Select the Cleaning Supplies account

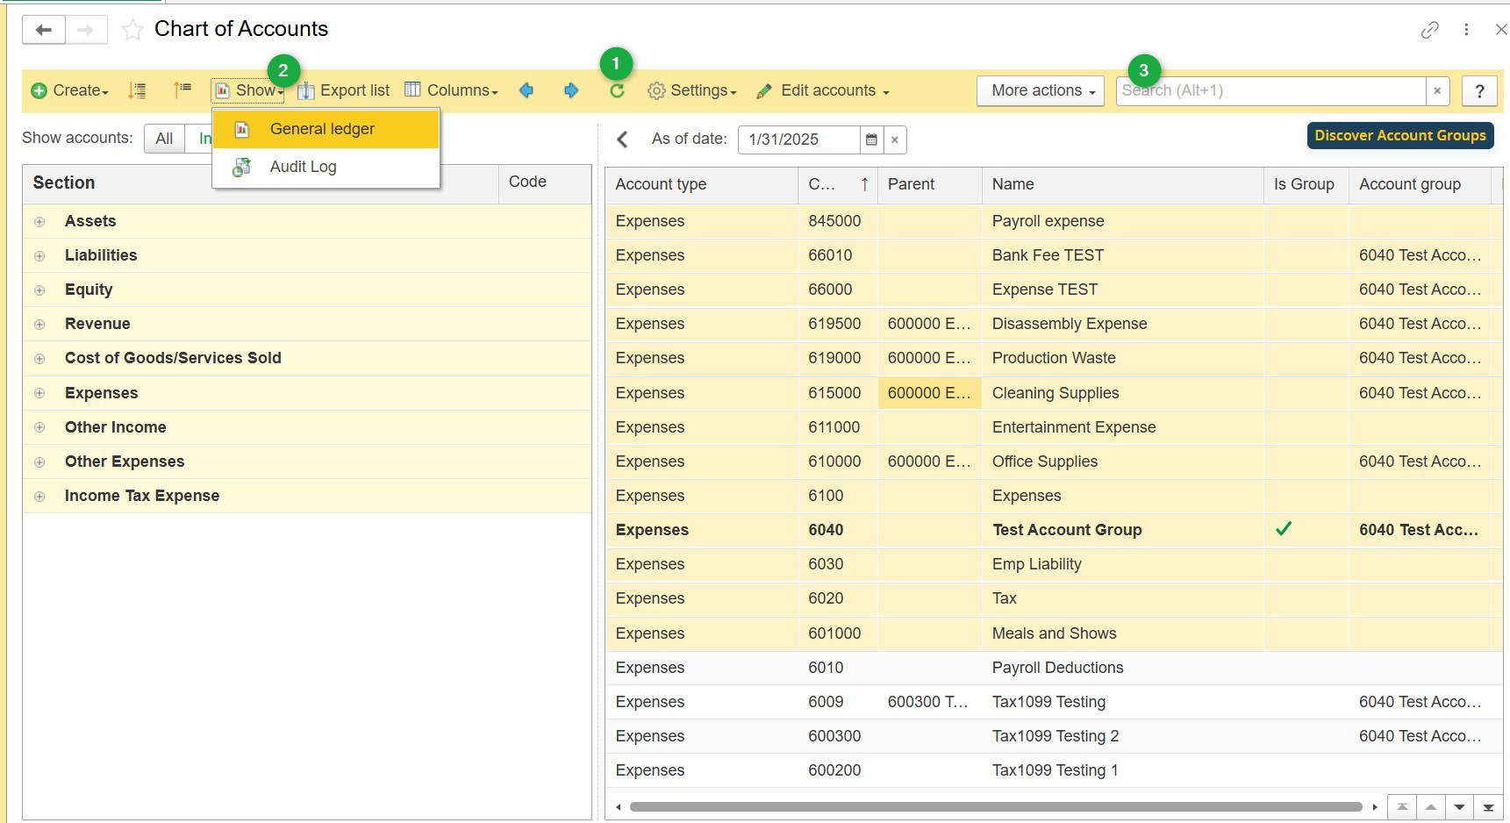tap(1054, 393)
